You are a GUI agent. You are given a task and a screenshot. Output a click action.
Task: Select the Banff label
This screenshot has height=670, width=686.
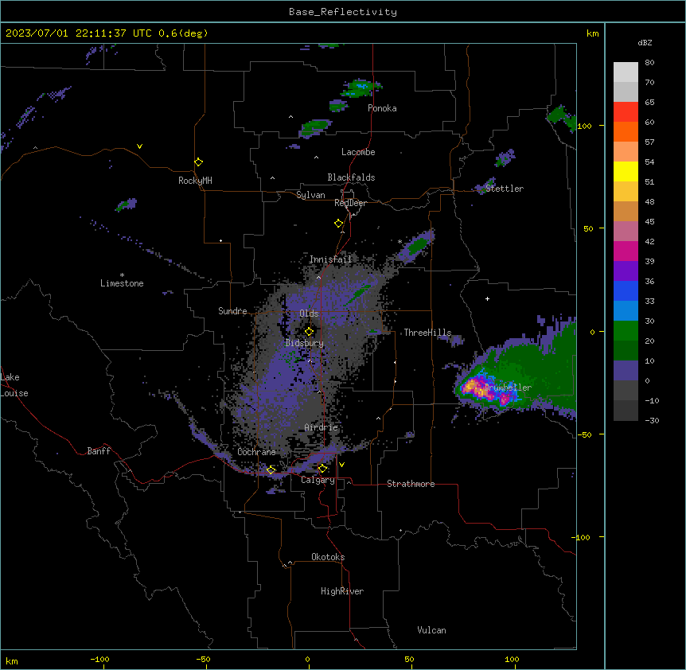(99, 451)
